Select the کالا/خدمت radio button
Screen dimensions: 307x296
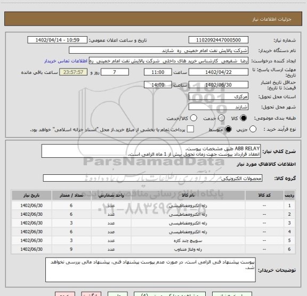point(193,118)
